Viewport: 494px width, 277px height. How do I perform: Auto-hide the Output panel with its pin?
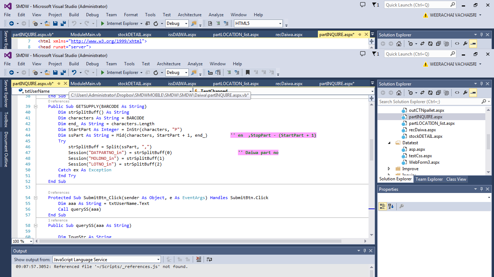[364, 251]
